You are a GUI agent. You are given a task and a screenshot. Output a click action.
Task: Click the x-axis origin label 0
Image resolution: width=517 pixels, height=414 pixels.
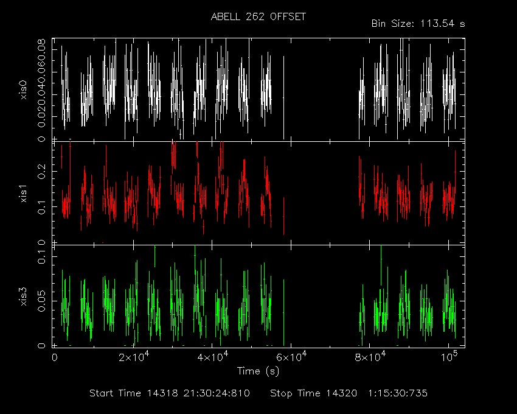[x=54, y=357]
